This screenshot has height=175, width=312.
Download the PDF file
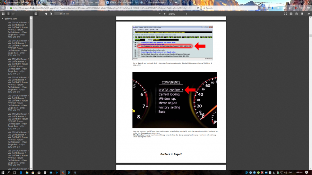[296, 14]
